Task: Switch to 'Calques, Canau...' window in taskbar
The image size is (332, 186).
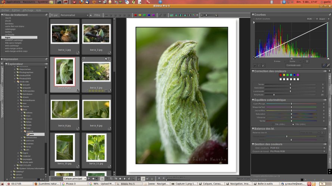Action: pos(211,184)
